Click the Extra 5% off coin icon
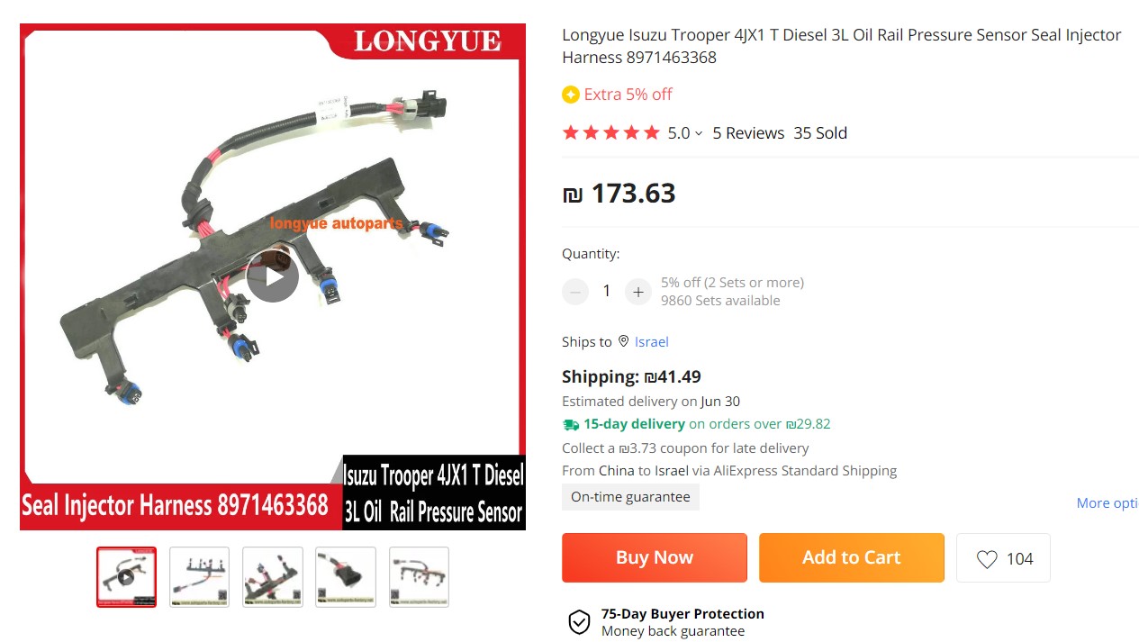1139x642 pixels. coord(571,95)
